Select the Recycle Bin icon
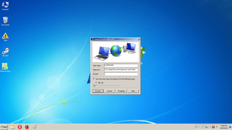 (x=5, y=20)
